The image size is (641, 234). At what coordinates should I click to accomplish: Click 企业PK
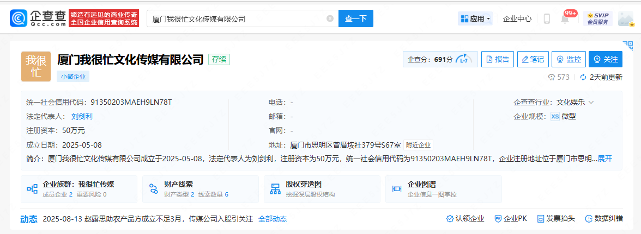pyautogui.click(x=511, y=219)
